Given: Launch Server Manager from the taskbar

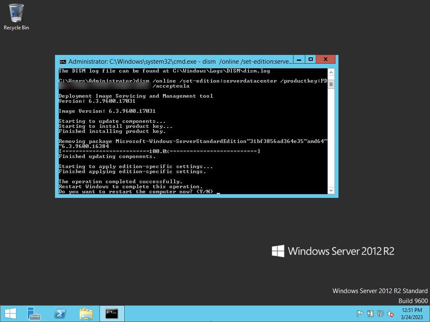Looking at the screenshot, I should click(34, 314).
